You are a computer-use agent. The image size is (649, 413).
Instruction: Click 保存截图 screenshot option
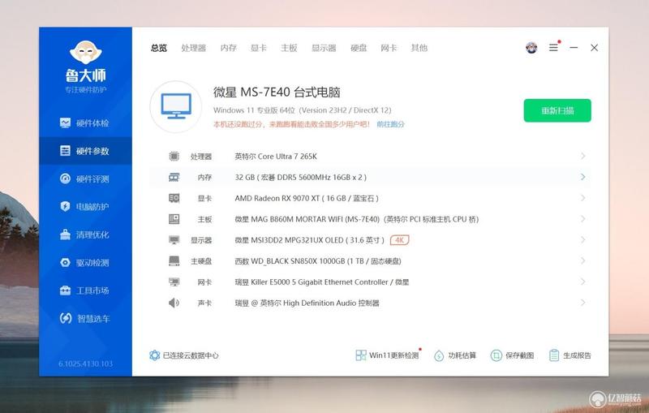pyautogui.click(x=512, y=355)
